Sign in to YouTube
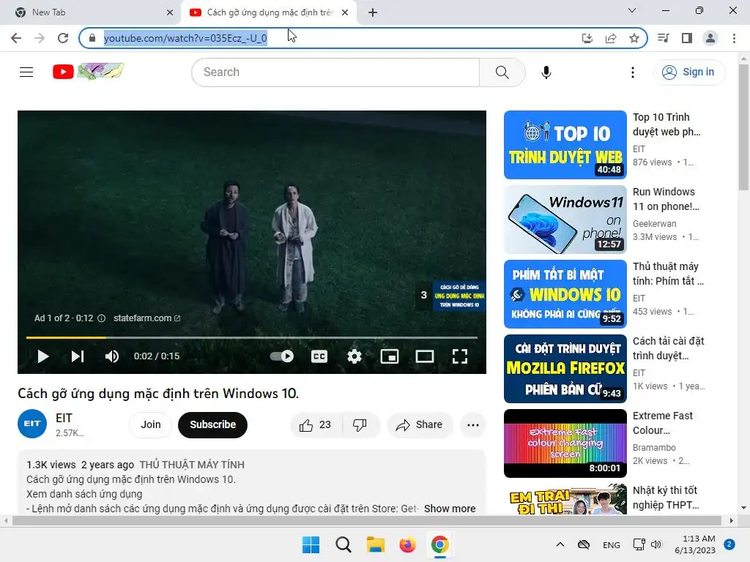 point(688,72)
